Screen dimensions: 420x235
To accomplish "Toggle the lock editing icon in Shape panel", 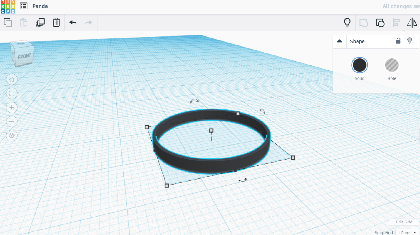I will pyautogui.click(x=398, y=41).
